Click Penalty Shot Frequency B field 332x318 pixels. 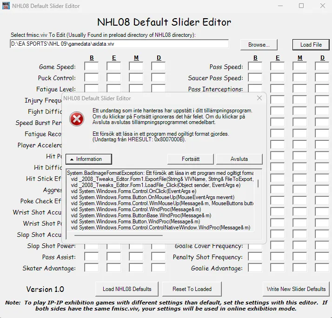coord(255,256)
